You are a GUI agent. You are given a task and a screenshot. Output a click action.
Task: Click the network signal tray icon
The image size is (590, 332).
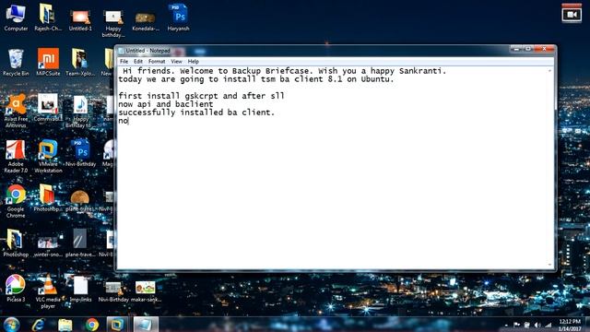549,325
